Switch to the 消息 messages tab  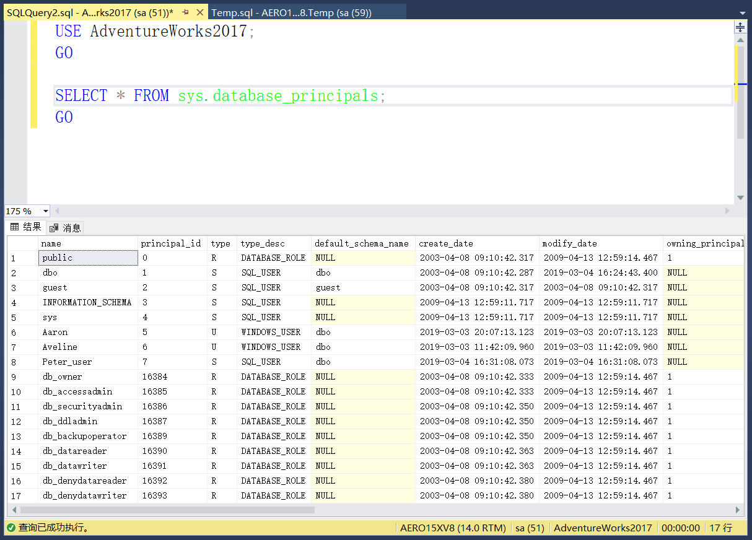pos(66,228)
